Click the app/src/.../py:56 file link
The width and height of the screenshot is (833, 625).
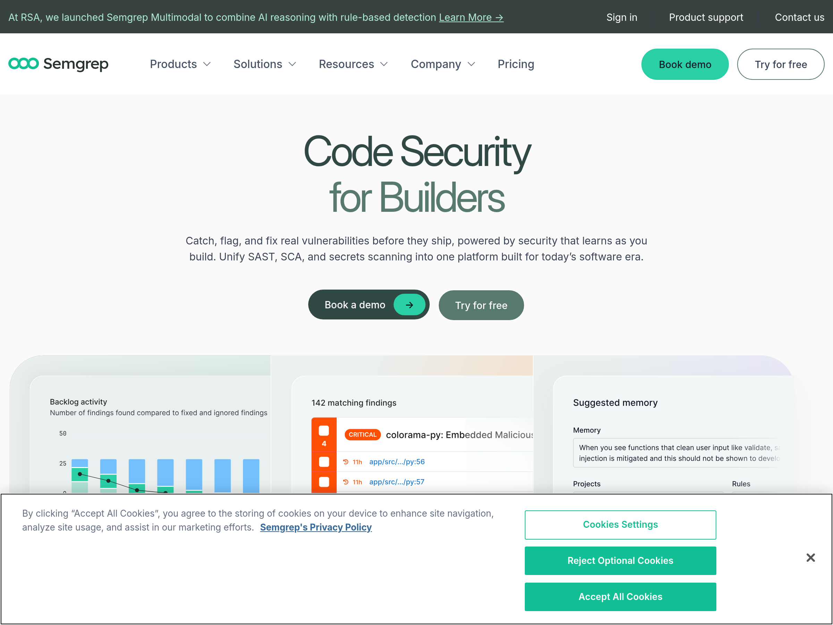397,461
